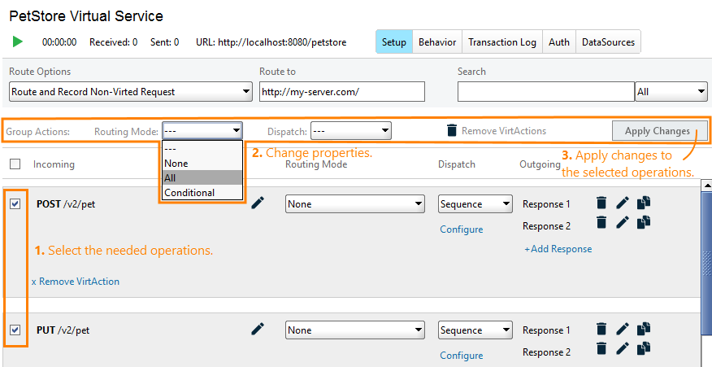Screen dimensions: 712x367
Task: Collapse the Group Actions Routing Mode dropdown
Action: pyautogui.click(x=202, y=131)
